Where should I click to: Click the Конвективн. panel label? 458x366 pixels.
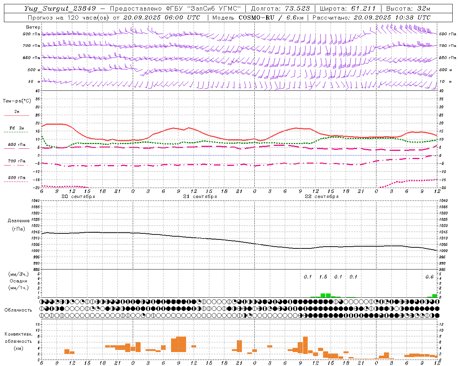tap(19, 334)
